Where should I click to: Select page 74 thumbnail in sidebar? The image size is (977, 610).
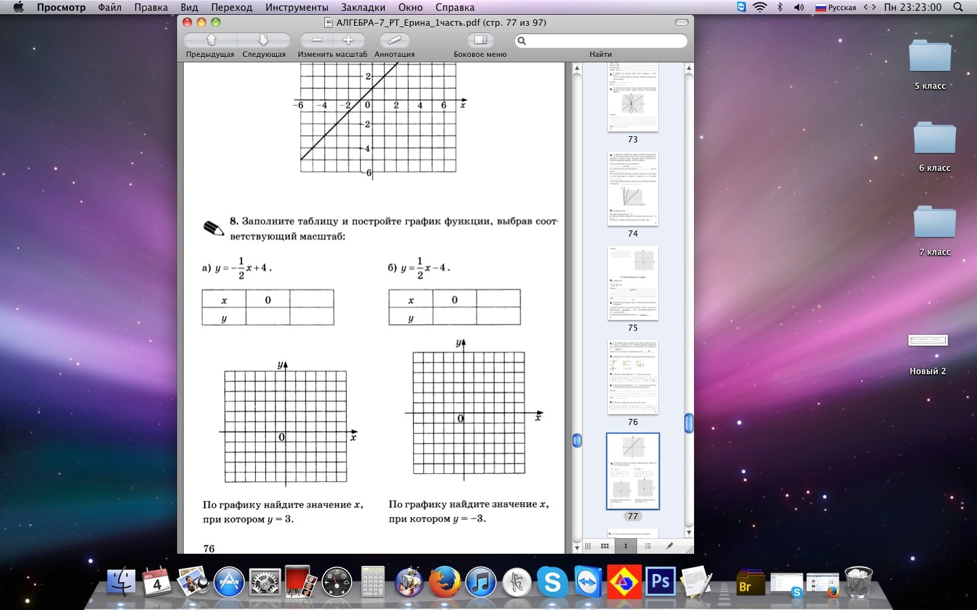[x=633, y=189]
